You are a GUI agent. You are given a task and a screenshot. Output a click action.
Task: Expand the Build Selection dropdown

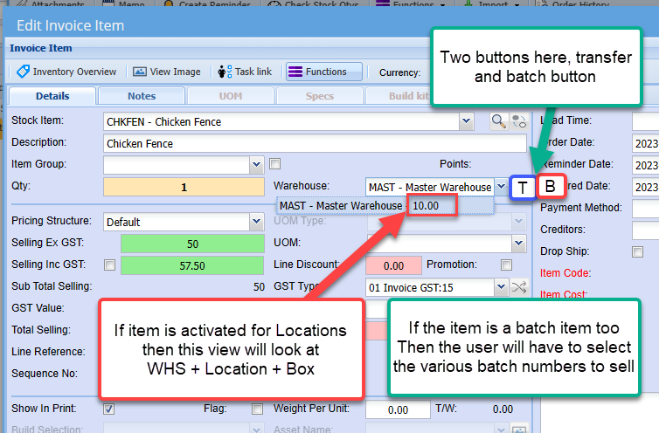tap(256, 429)
